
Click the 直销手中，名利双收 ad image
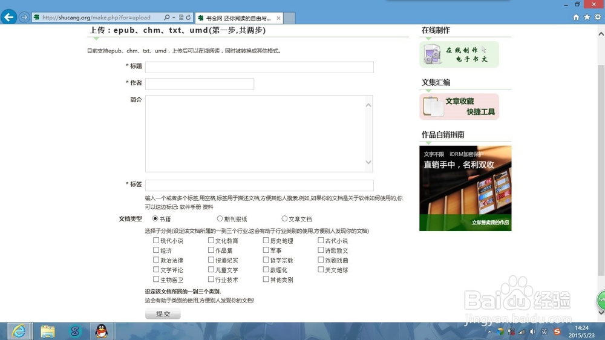(x=465, y=188)
